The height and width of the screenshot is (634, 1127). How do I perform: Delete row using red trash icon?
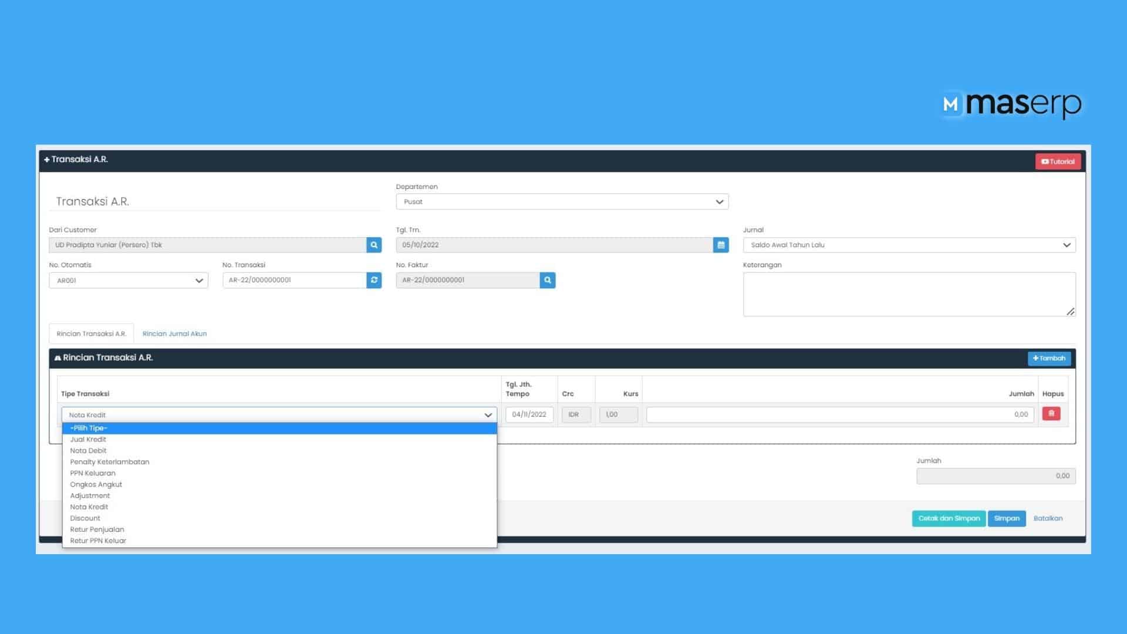coord(1051,414)
